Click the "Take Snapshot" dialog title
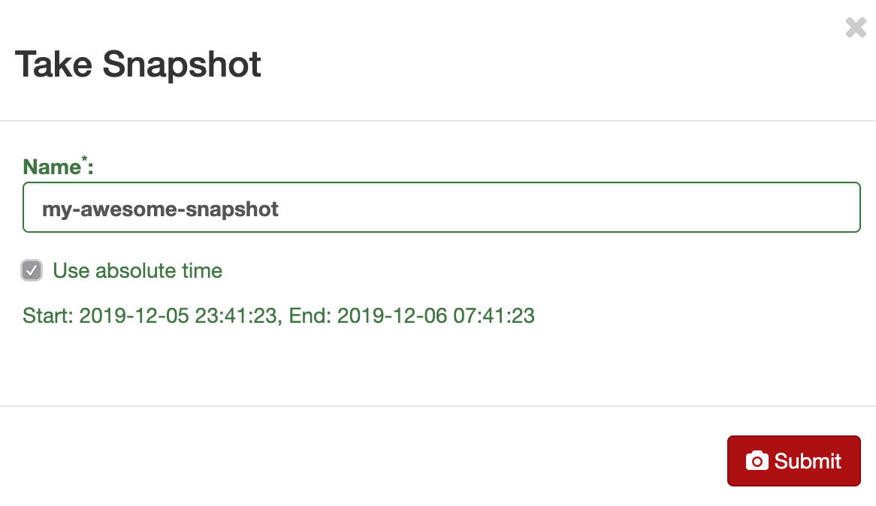The image size is (876, 506). pyautogui.click(x=138, y=65)
